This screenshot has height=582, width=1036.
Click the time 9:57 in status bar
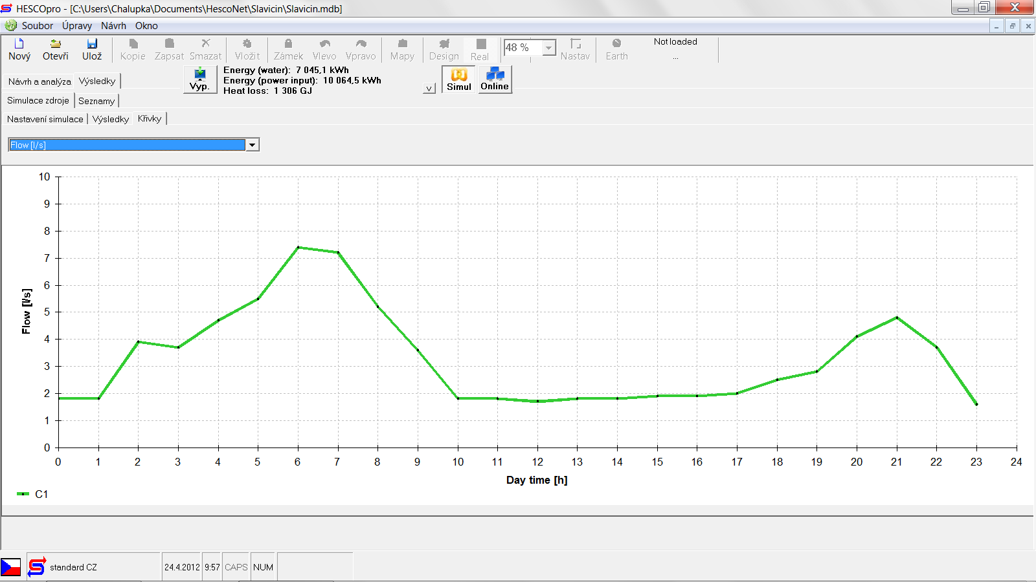click(x=212, y=567)
